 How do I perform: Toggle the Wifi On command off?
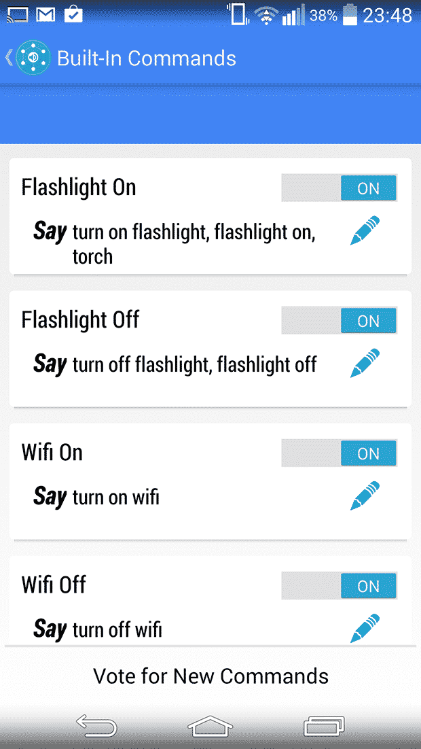click(338, 453)
